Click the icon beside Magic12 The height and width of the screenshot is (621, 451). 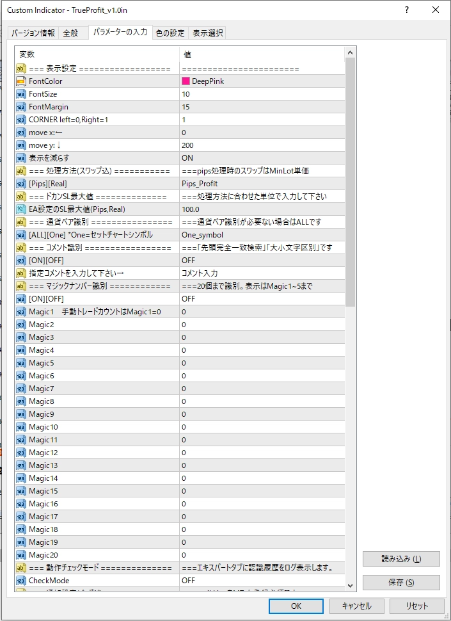pos(21,453)
